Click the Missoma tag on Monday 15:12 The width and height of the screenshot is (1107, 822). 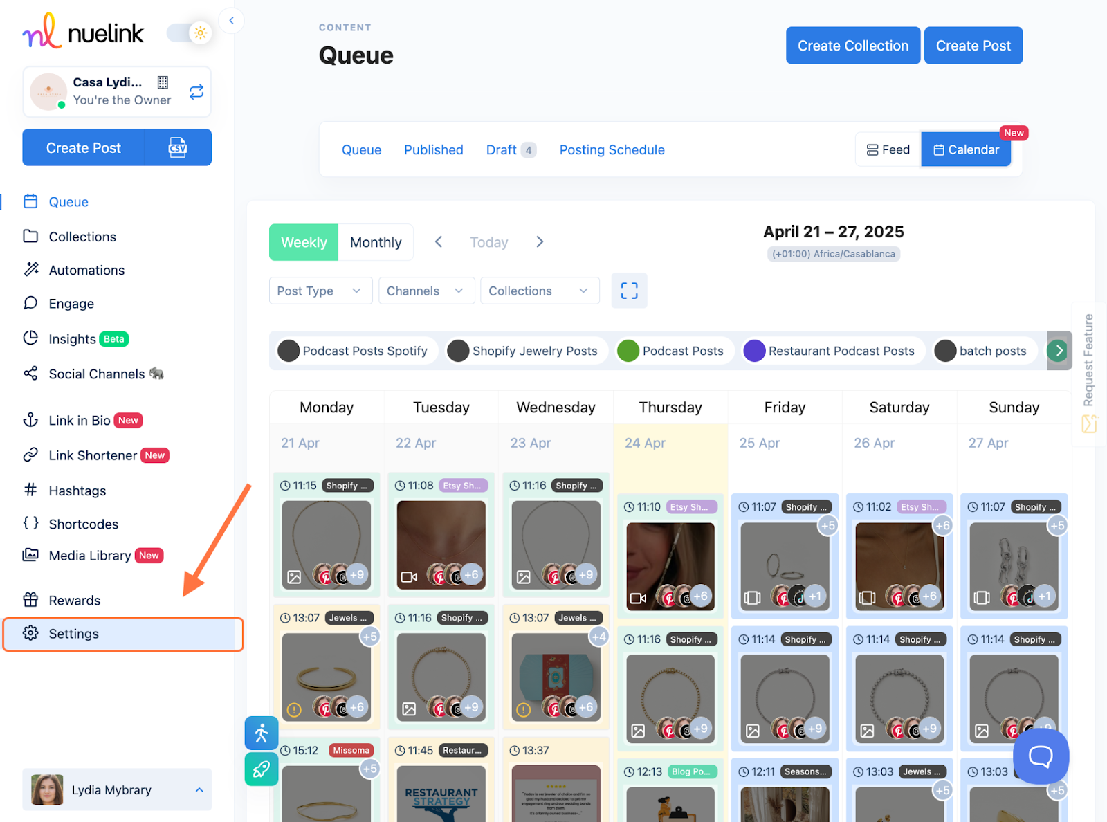tap(351, 750)
